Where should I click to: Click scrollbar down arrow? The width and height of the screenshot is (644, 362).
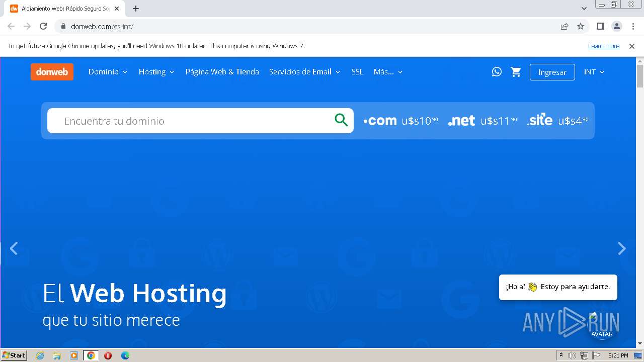click(x=640, y=344)
